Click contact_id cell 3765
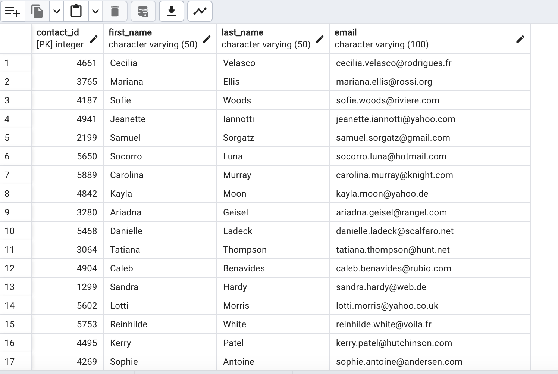Image resolution: width=558 pixels, height=374 pixels. (x=68, y=82)
